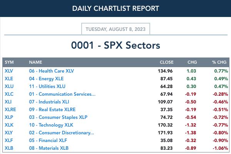231x154 pixels.
Task: Open the 03 - Consumer Staples XLP chart
Action: pos(58,117)
